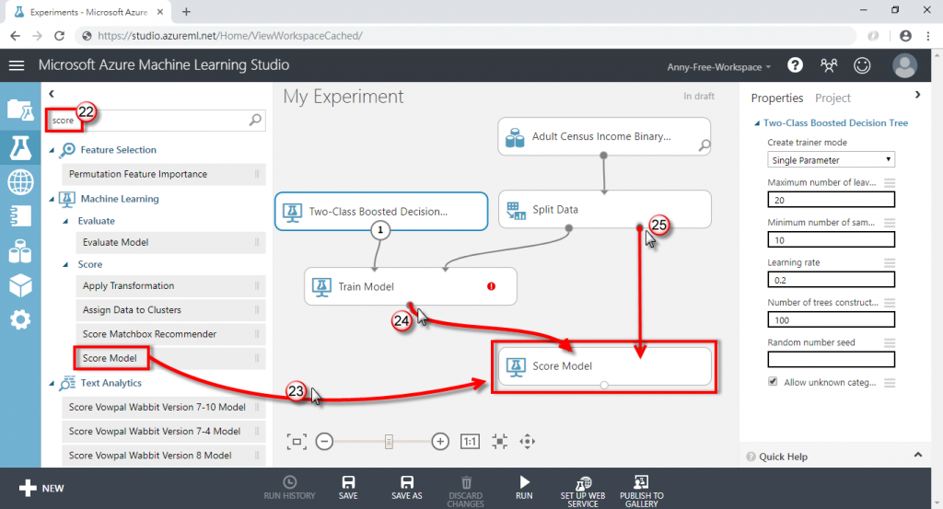Click the Maximum number of leaves field
The height and width of the screenshot is (509, 943).
tap(831, 200)
